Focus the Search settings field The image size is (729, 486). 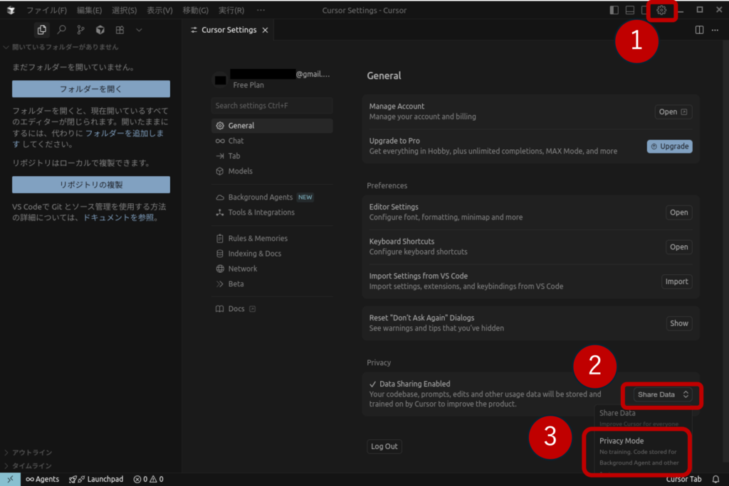pyautogui.click(x=272, y=105)
